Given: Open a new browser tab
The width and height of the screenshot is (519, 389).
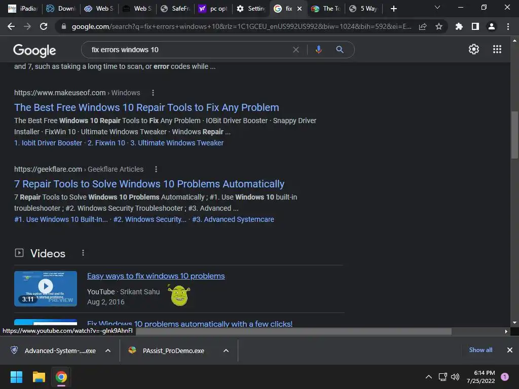Looking at the screenshot, I should (393, 9).
